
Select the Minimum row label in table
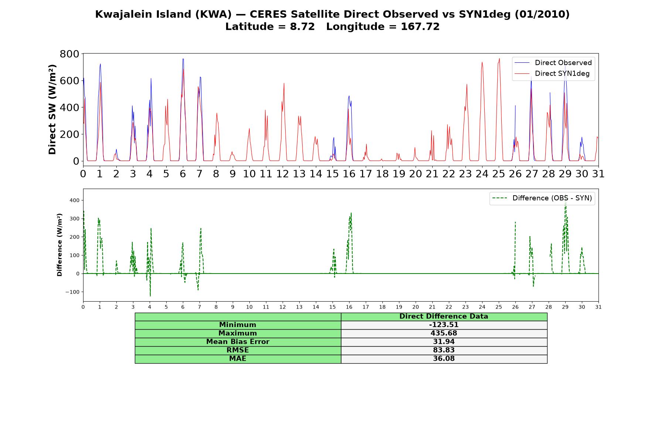coord(238,325)
